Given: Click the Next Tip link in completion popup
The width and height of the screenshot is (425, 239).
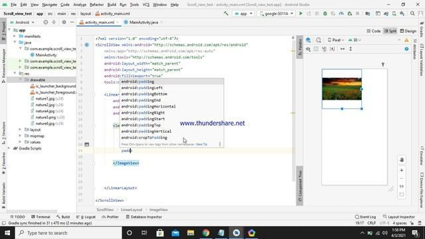Looking at the screenshot, I should tap(201, 145).
